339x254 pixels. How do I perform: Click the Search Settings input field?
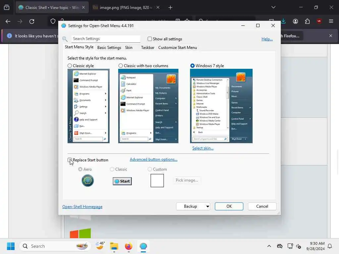tap(106, 39)
